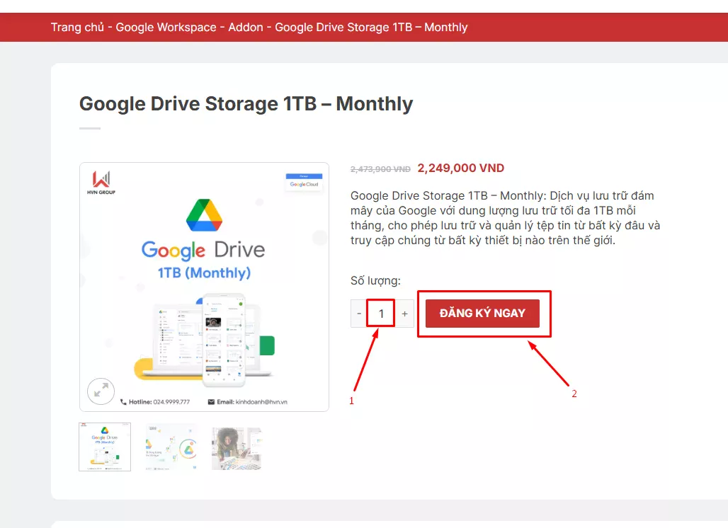Click the crossed-out original price
The height and width of the screenshot is (528, 728).
pyautogui.click(x=380, y=169)
